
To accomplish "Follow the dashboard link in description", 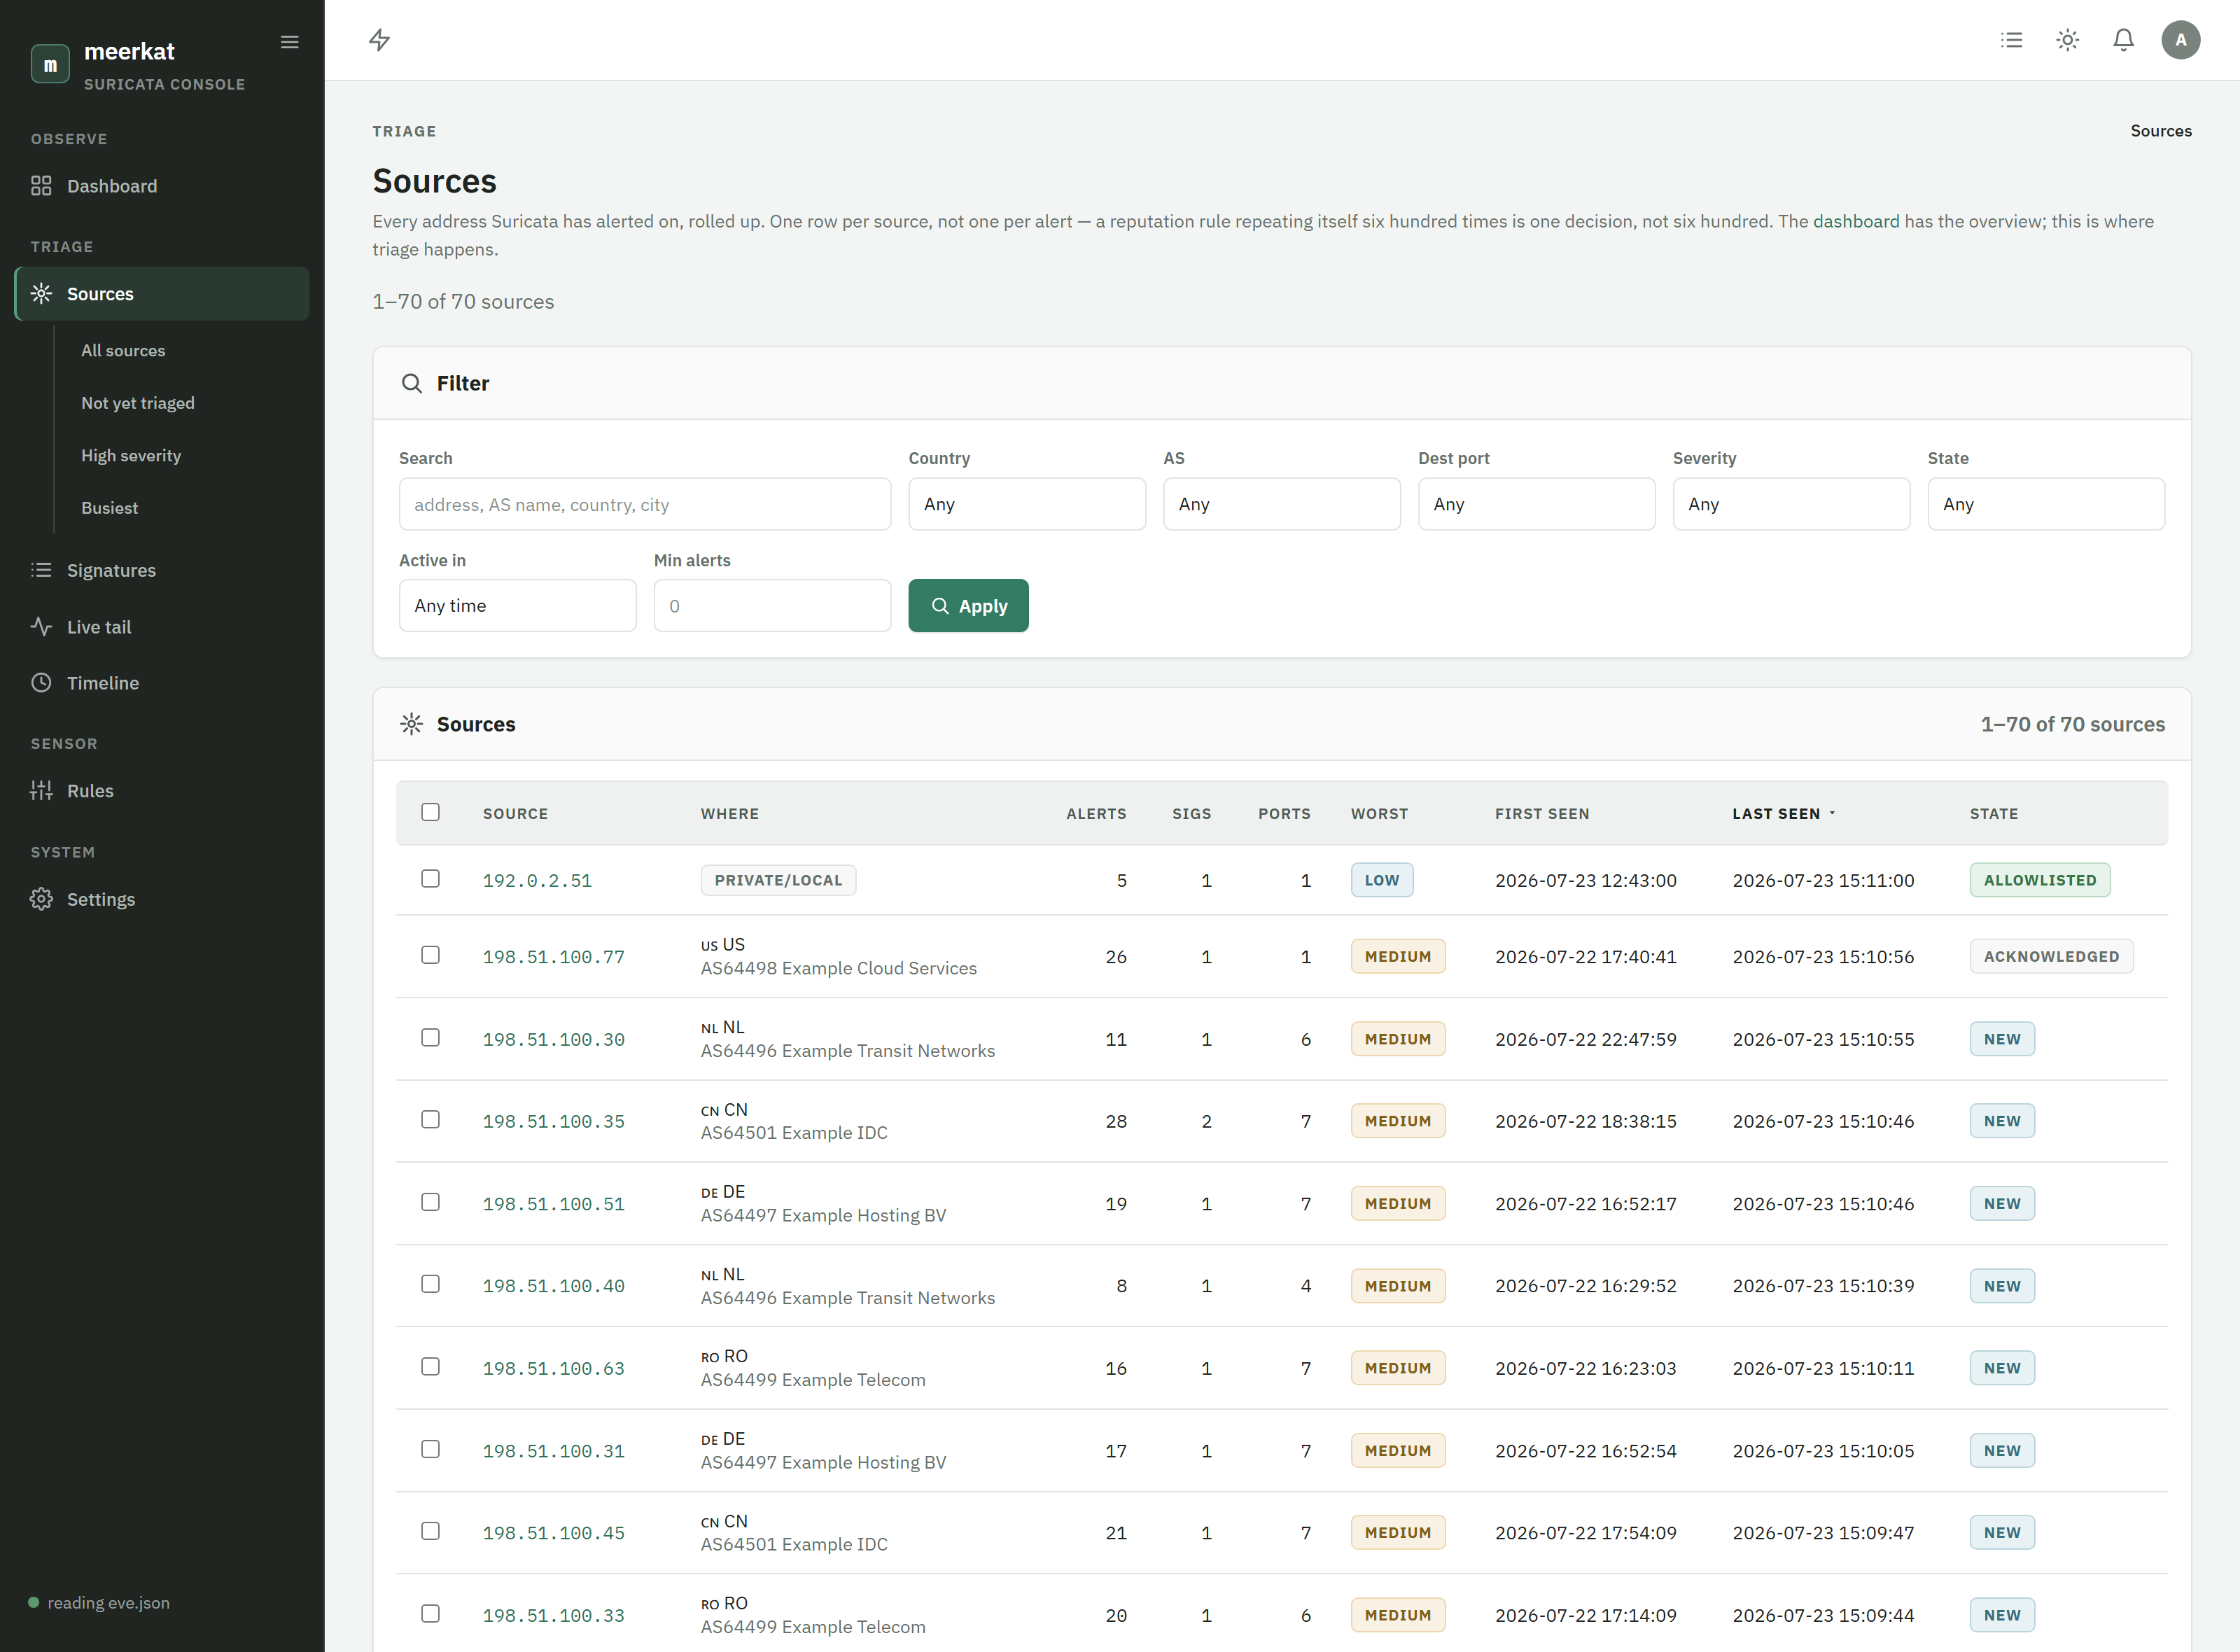I will tap(1856, 221).
